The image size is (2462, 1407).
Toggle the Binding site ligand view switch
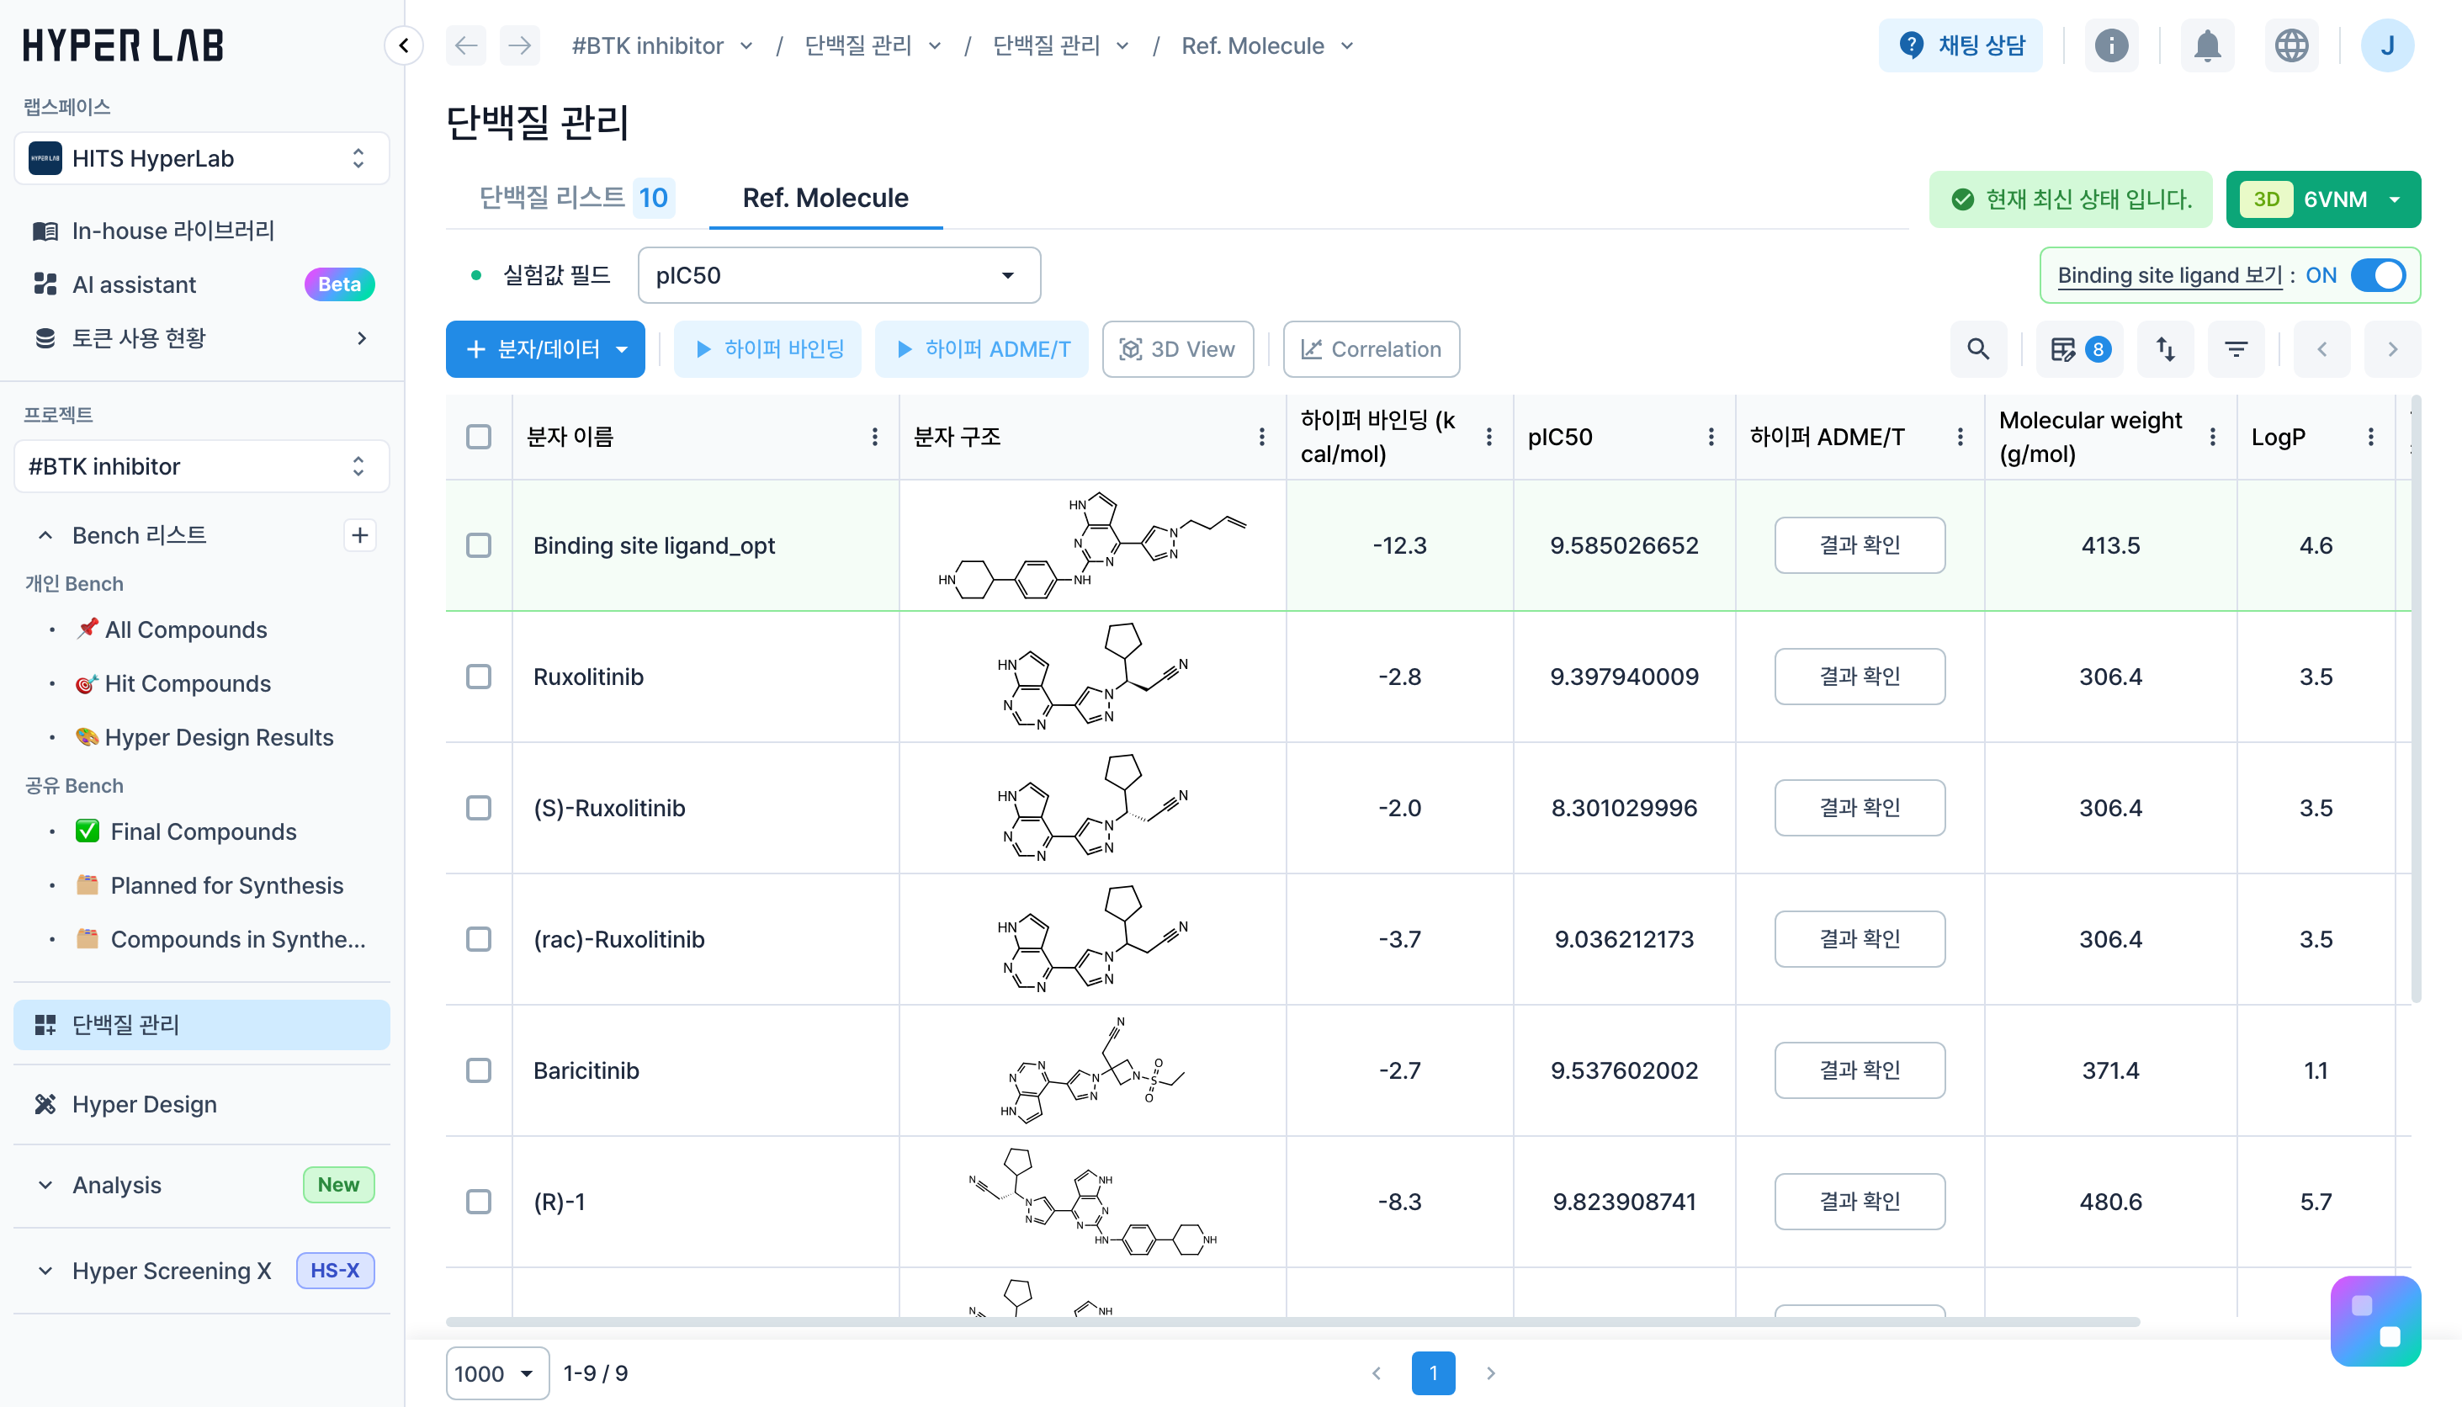tap(2378, 275)
